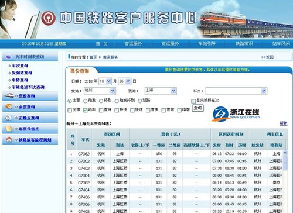Click the yellow ticket icon beside 客票代售点
293x213 pixels.
(9, 129)
